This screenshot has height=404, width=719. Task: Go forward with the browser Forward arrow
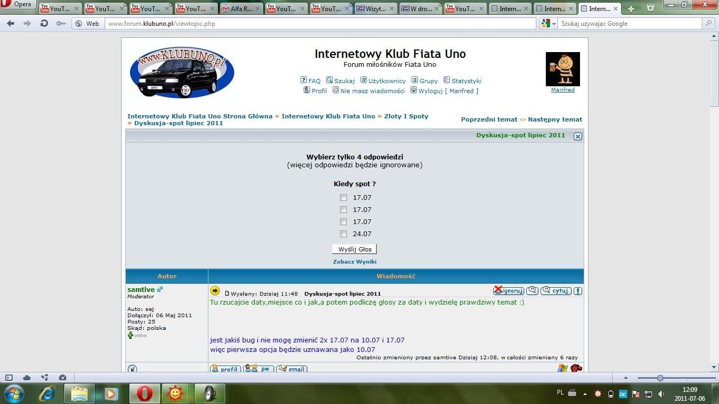coord(27,24)
